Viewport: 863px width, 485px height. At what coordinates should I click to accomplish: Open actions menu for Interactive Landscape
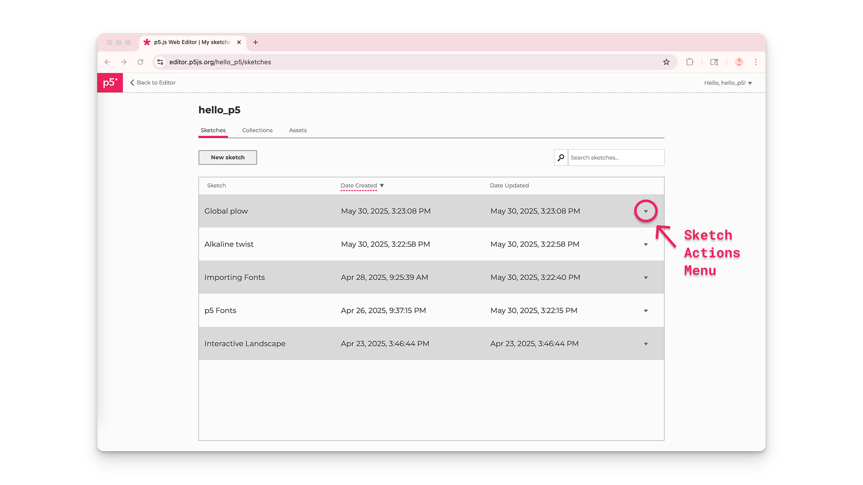tap(646, 344)
